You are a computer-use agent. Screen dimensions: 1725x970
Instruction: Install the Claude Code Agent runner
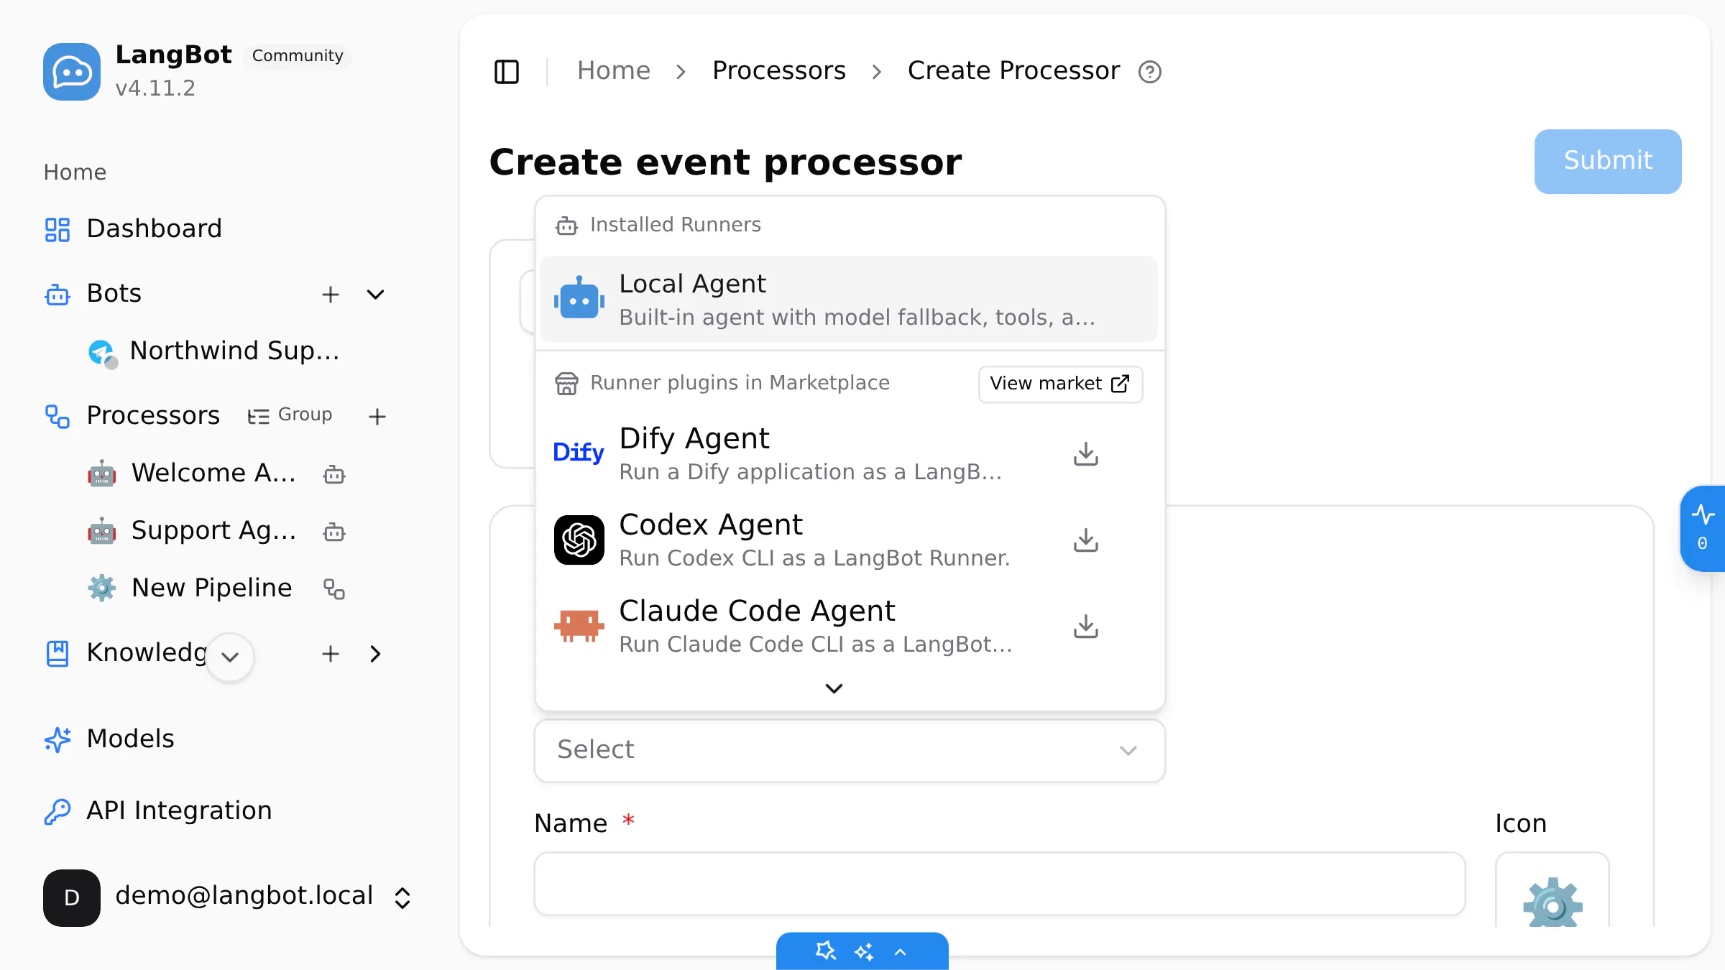pos(1086,627)
